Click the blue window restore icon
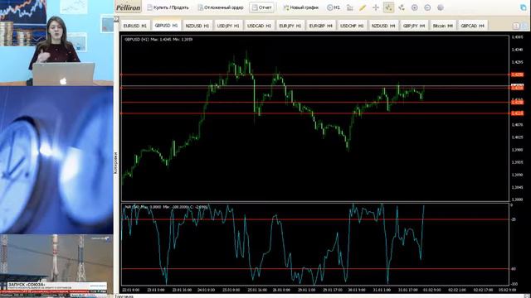The image size is (531, 298). tap(524, 7)
